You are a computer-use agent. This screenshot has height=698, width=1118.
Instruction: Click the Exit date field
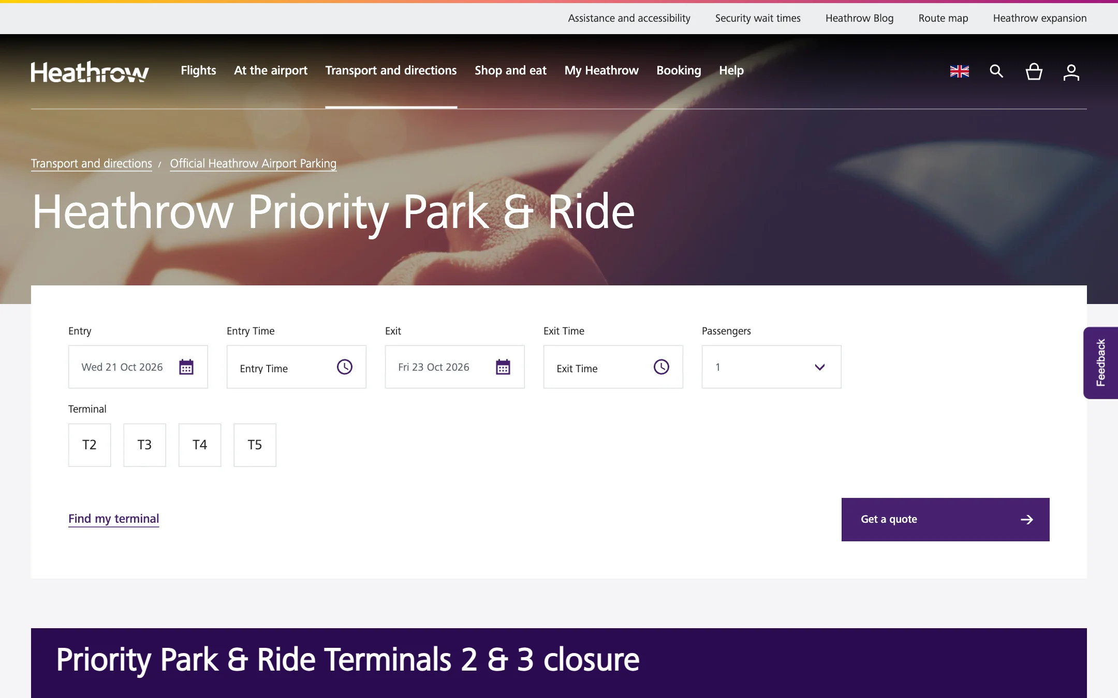[454, 367]
